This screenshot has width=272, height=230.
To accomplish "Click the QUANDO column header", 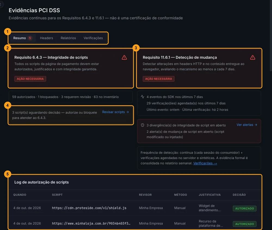I will (20, 195).
